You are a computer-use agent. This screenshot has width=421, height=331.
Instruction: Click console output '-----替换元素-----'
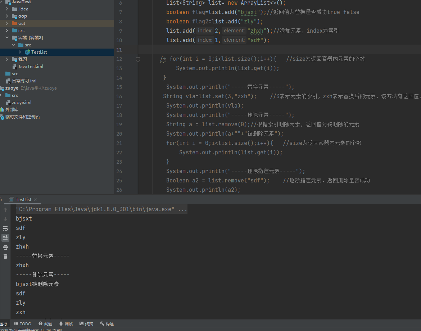tap(43, 256)
